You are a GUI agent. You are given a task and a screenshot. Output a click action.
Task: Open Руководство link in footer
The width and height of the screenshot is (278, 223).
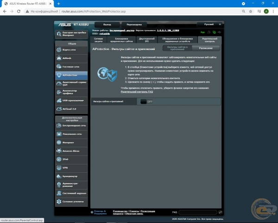120,211
